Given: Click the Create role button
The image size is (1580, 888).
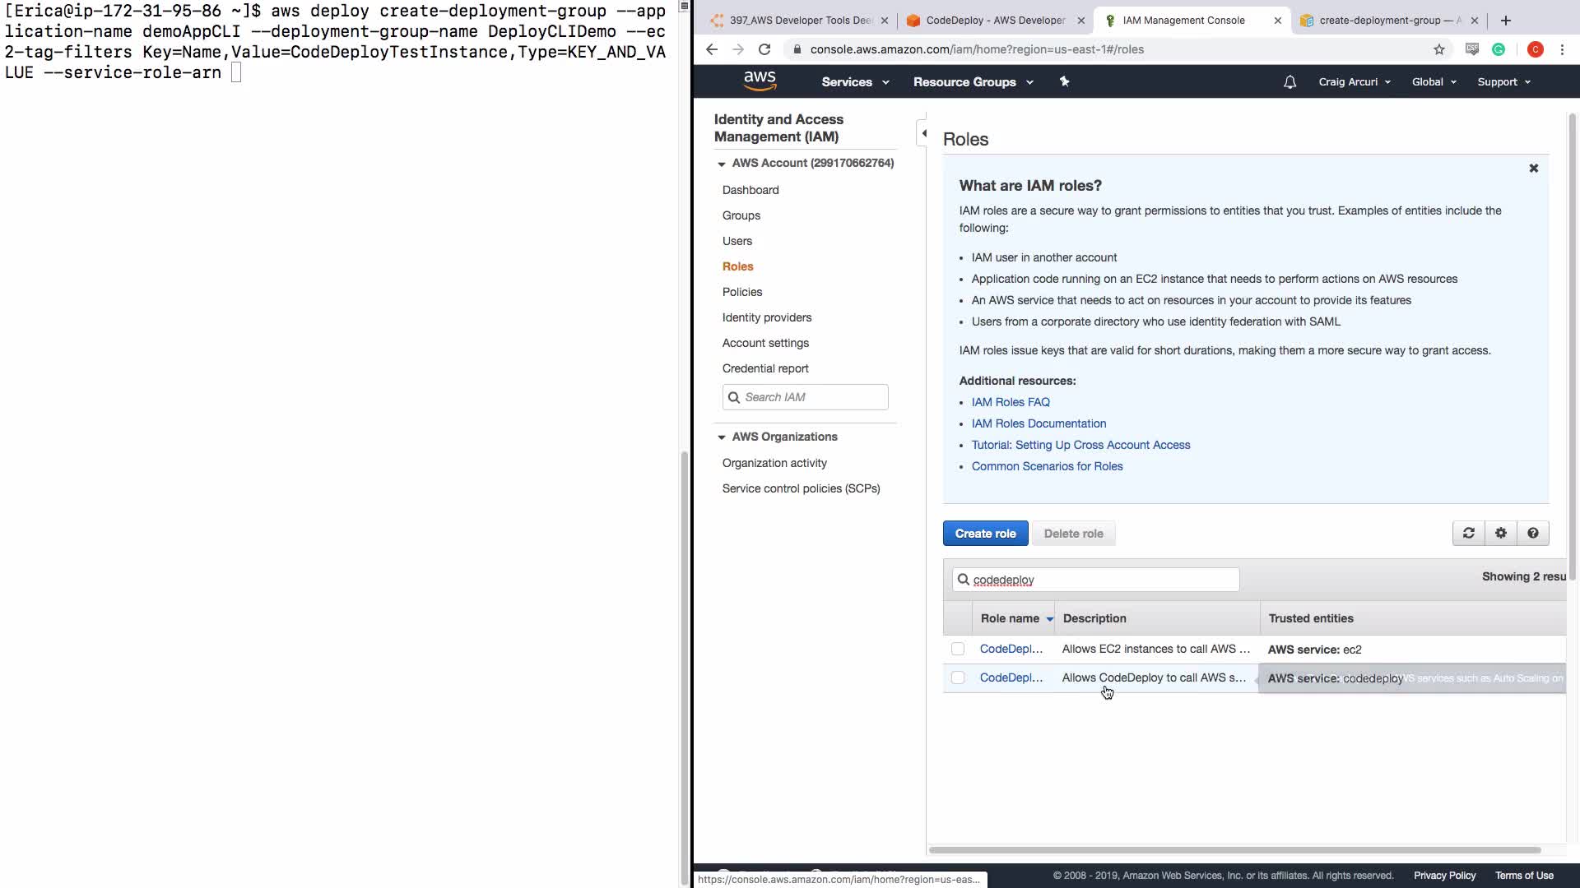Looking at the screenshot, I should click(985, 534).
